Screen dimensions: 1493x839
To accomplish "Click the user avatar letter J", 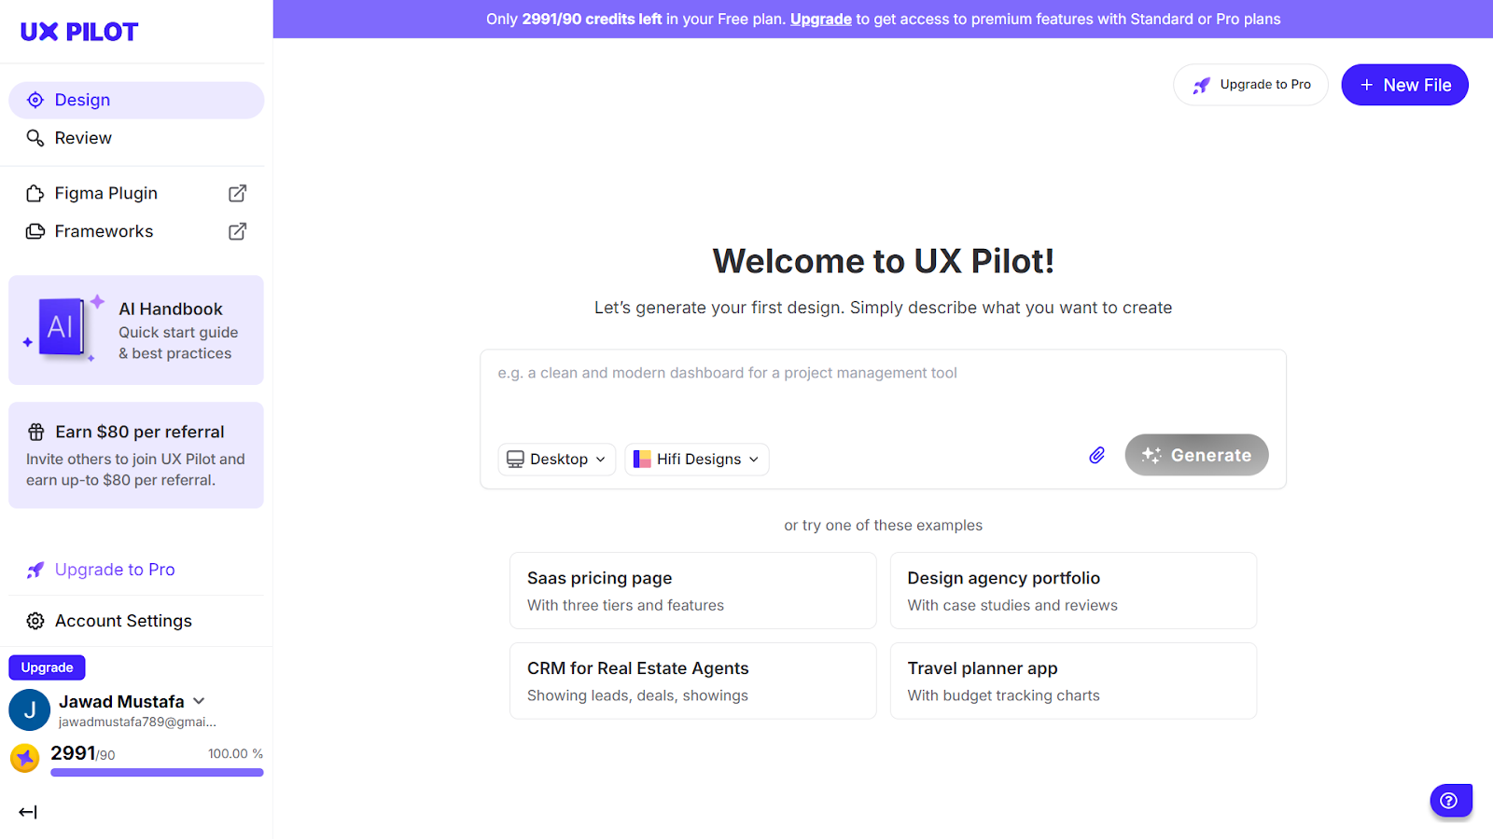I will (30, 710).
